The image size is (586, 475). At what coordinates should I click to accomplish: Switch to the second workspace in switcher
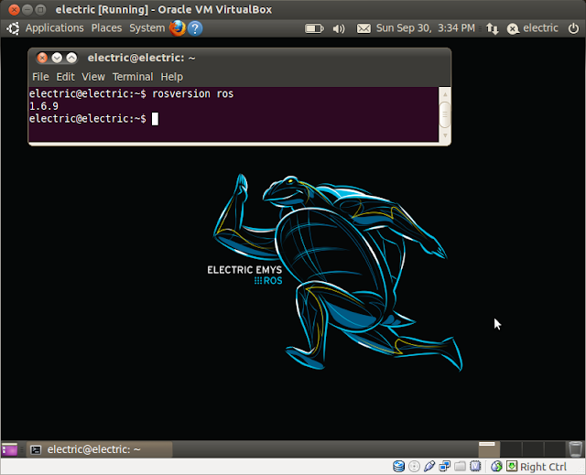(x=511, y=449)
